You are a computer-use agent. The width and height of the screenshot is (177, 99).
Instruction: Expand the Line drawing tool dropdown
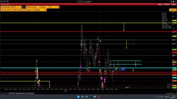pyautogui.click(x=175, y=10)
